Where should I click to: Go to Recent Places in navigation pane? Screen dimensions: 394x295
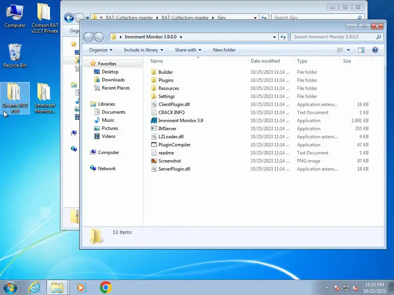(x=115, y=88)
